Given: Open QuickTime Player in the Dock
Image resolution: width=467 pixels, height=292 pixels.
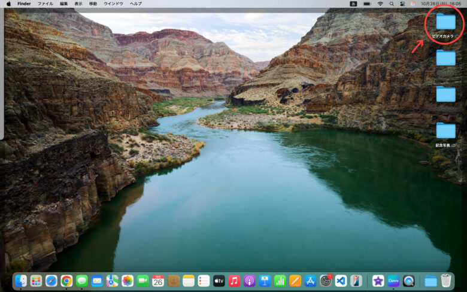Looking at the screenshot, I should point(409,281).
